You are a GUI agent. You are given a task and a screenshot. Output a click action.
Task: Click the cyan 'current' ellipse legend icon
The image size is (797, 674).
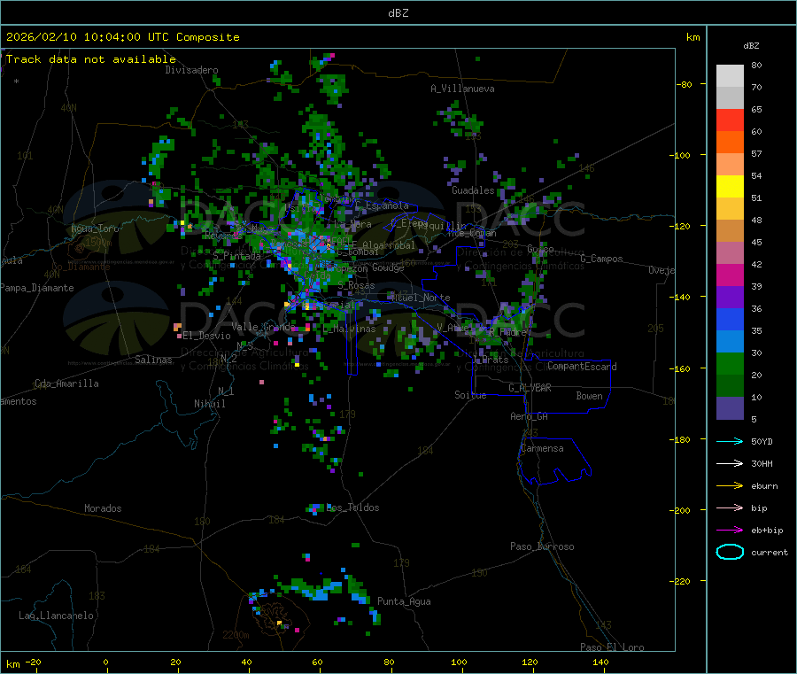point(730,552)
